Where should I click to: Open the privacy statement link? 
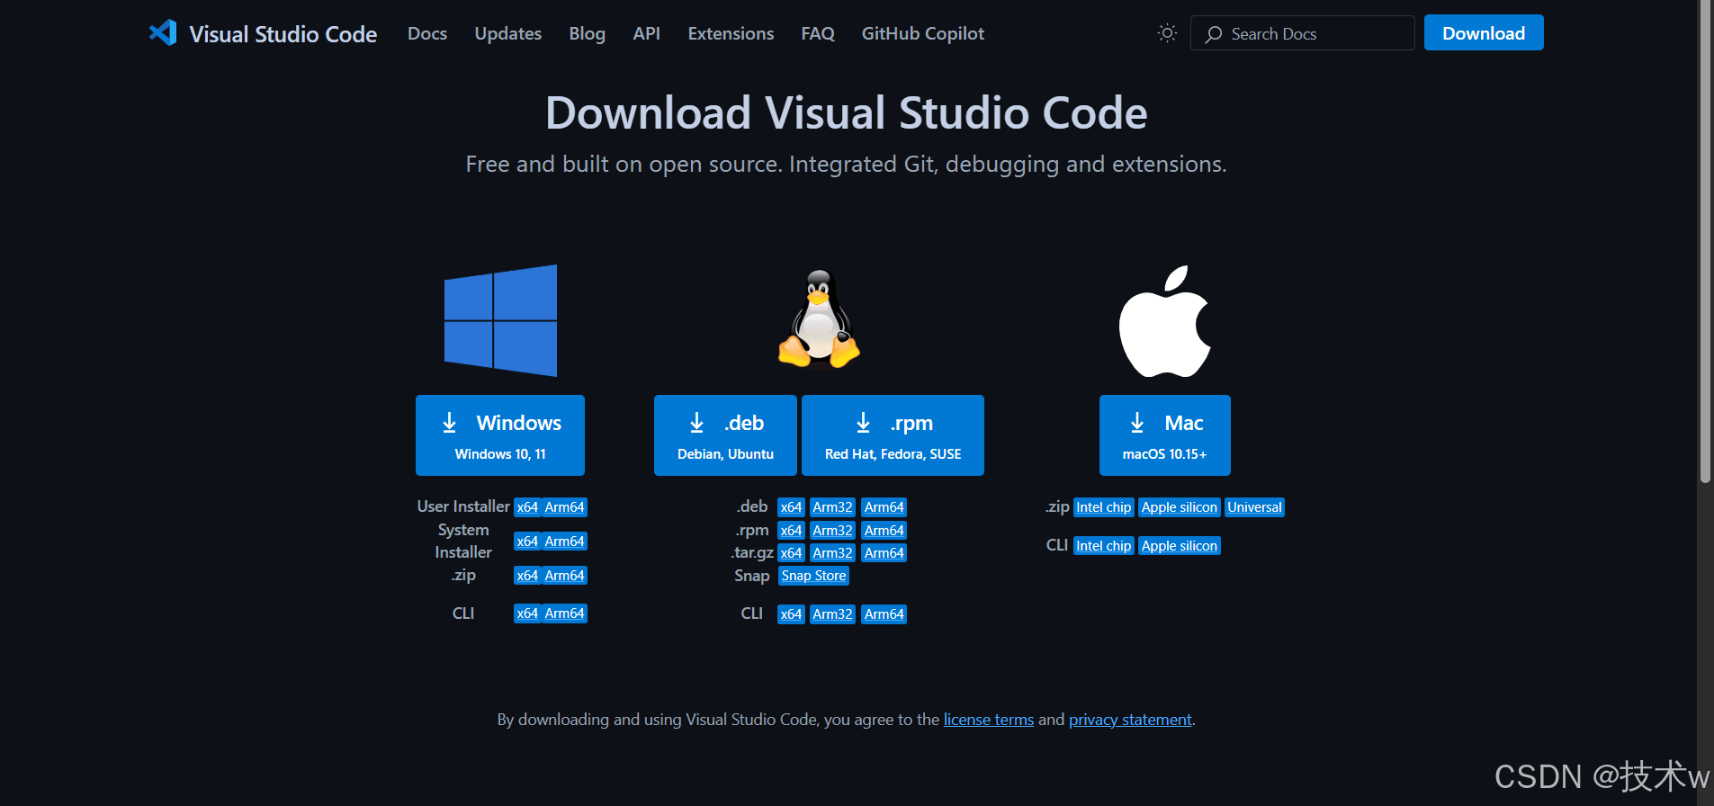click(x=1130, y=720)
